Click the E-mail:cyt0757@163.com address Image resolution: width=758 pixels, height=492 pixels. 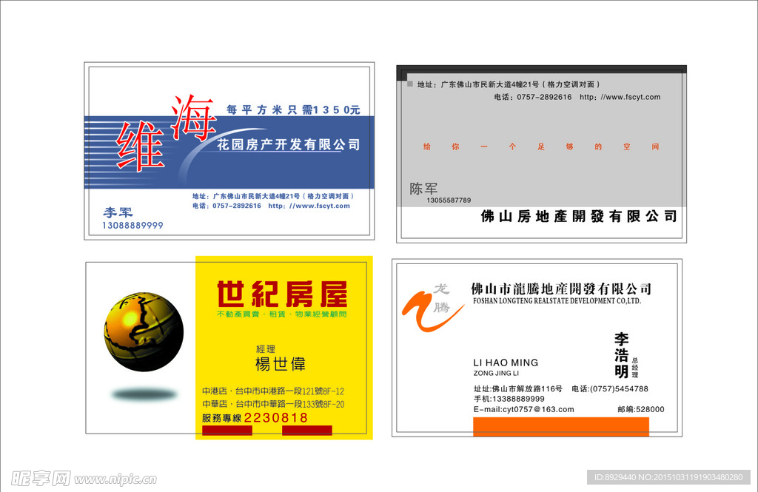tap(523, 408)
